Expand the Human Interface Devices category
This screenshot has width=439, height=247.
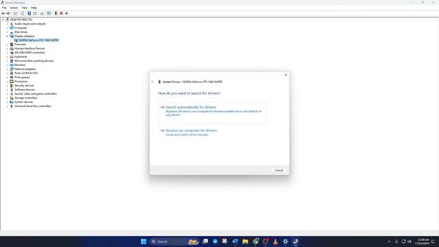(x=8, y=49)
